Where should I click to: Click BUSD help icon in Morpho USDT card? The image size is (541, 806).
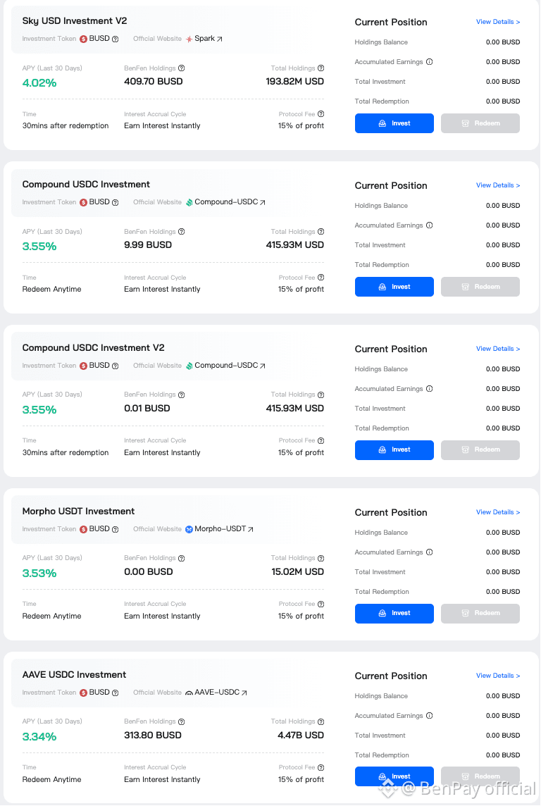(115, 529)
